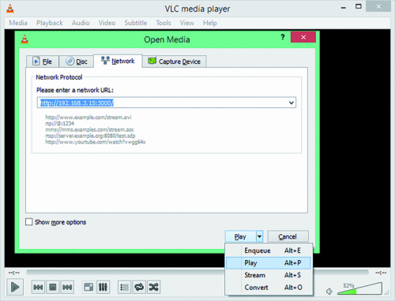This screenshot has height=301, width=395.
Task: Adjust the volume slider
Action: (359, 288)
